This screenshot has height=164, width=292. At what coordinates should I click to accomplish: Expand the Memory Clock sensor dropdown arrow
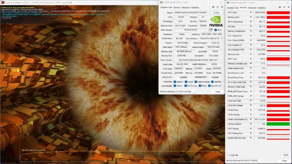251,17
